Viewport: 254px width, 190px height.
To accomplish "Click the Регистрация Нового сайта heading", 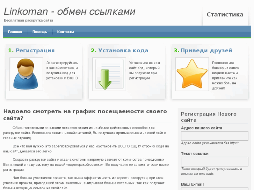I will [209, 117].
